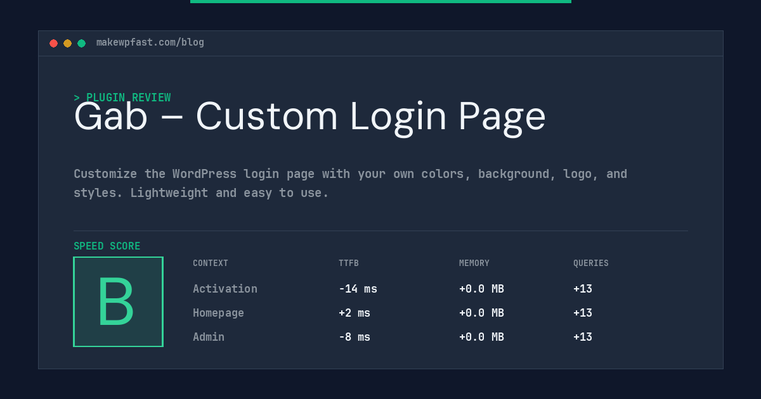Image resolution: width=761 pixels, height=399 pixels.
Task: Click the CONTEXT column header
Action: 211,263
